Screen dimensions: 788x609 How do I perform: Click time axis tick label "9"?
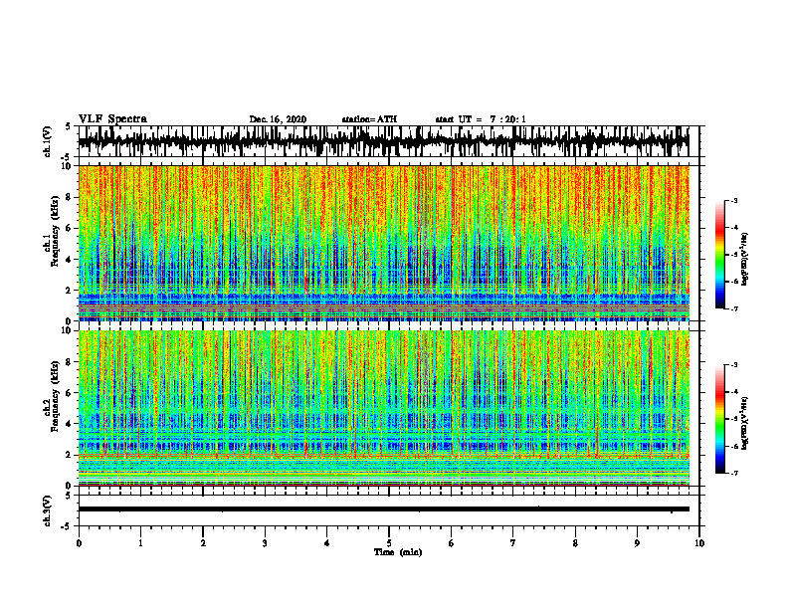click(637, 543)
